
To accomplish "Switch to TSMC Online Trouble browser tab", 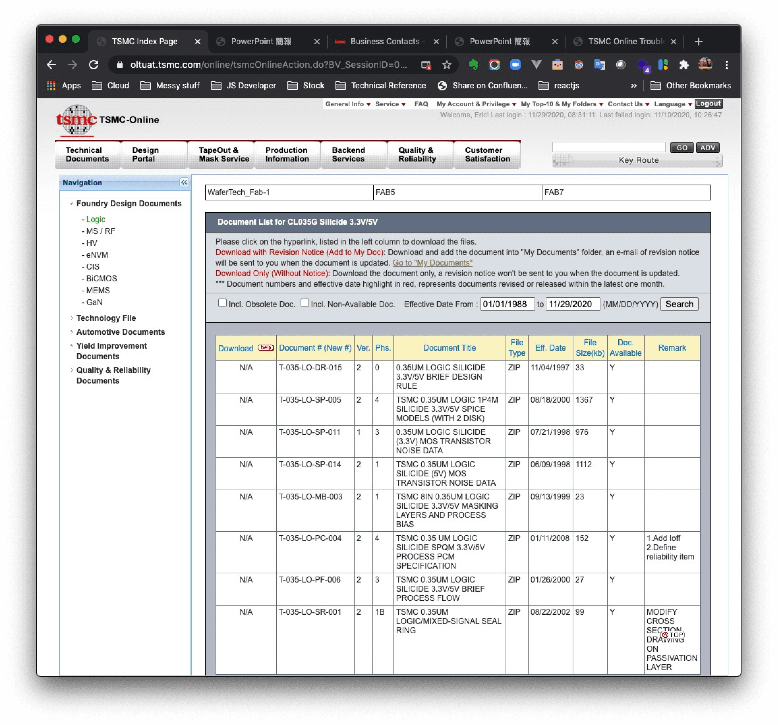I will tap(625, 42).
